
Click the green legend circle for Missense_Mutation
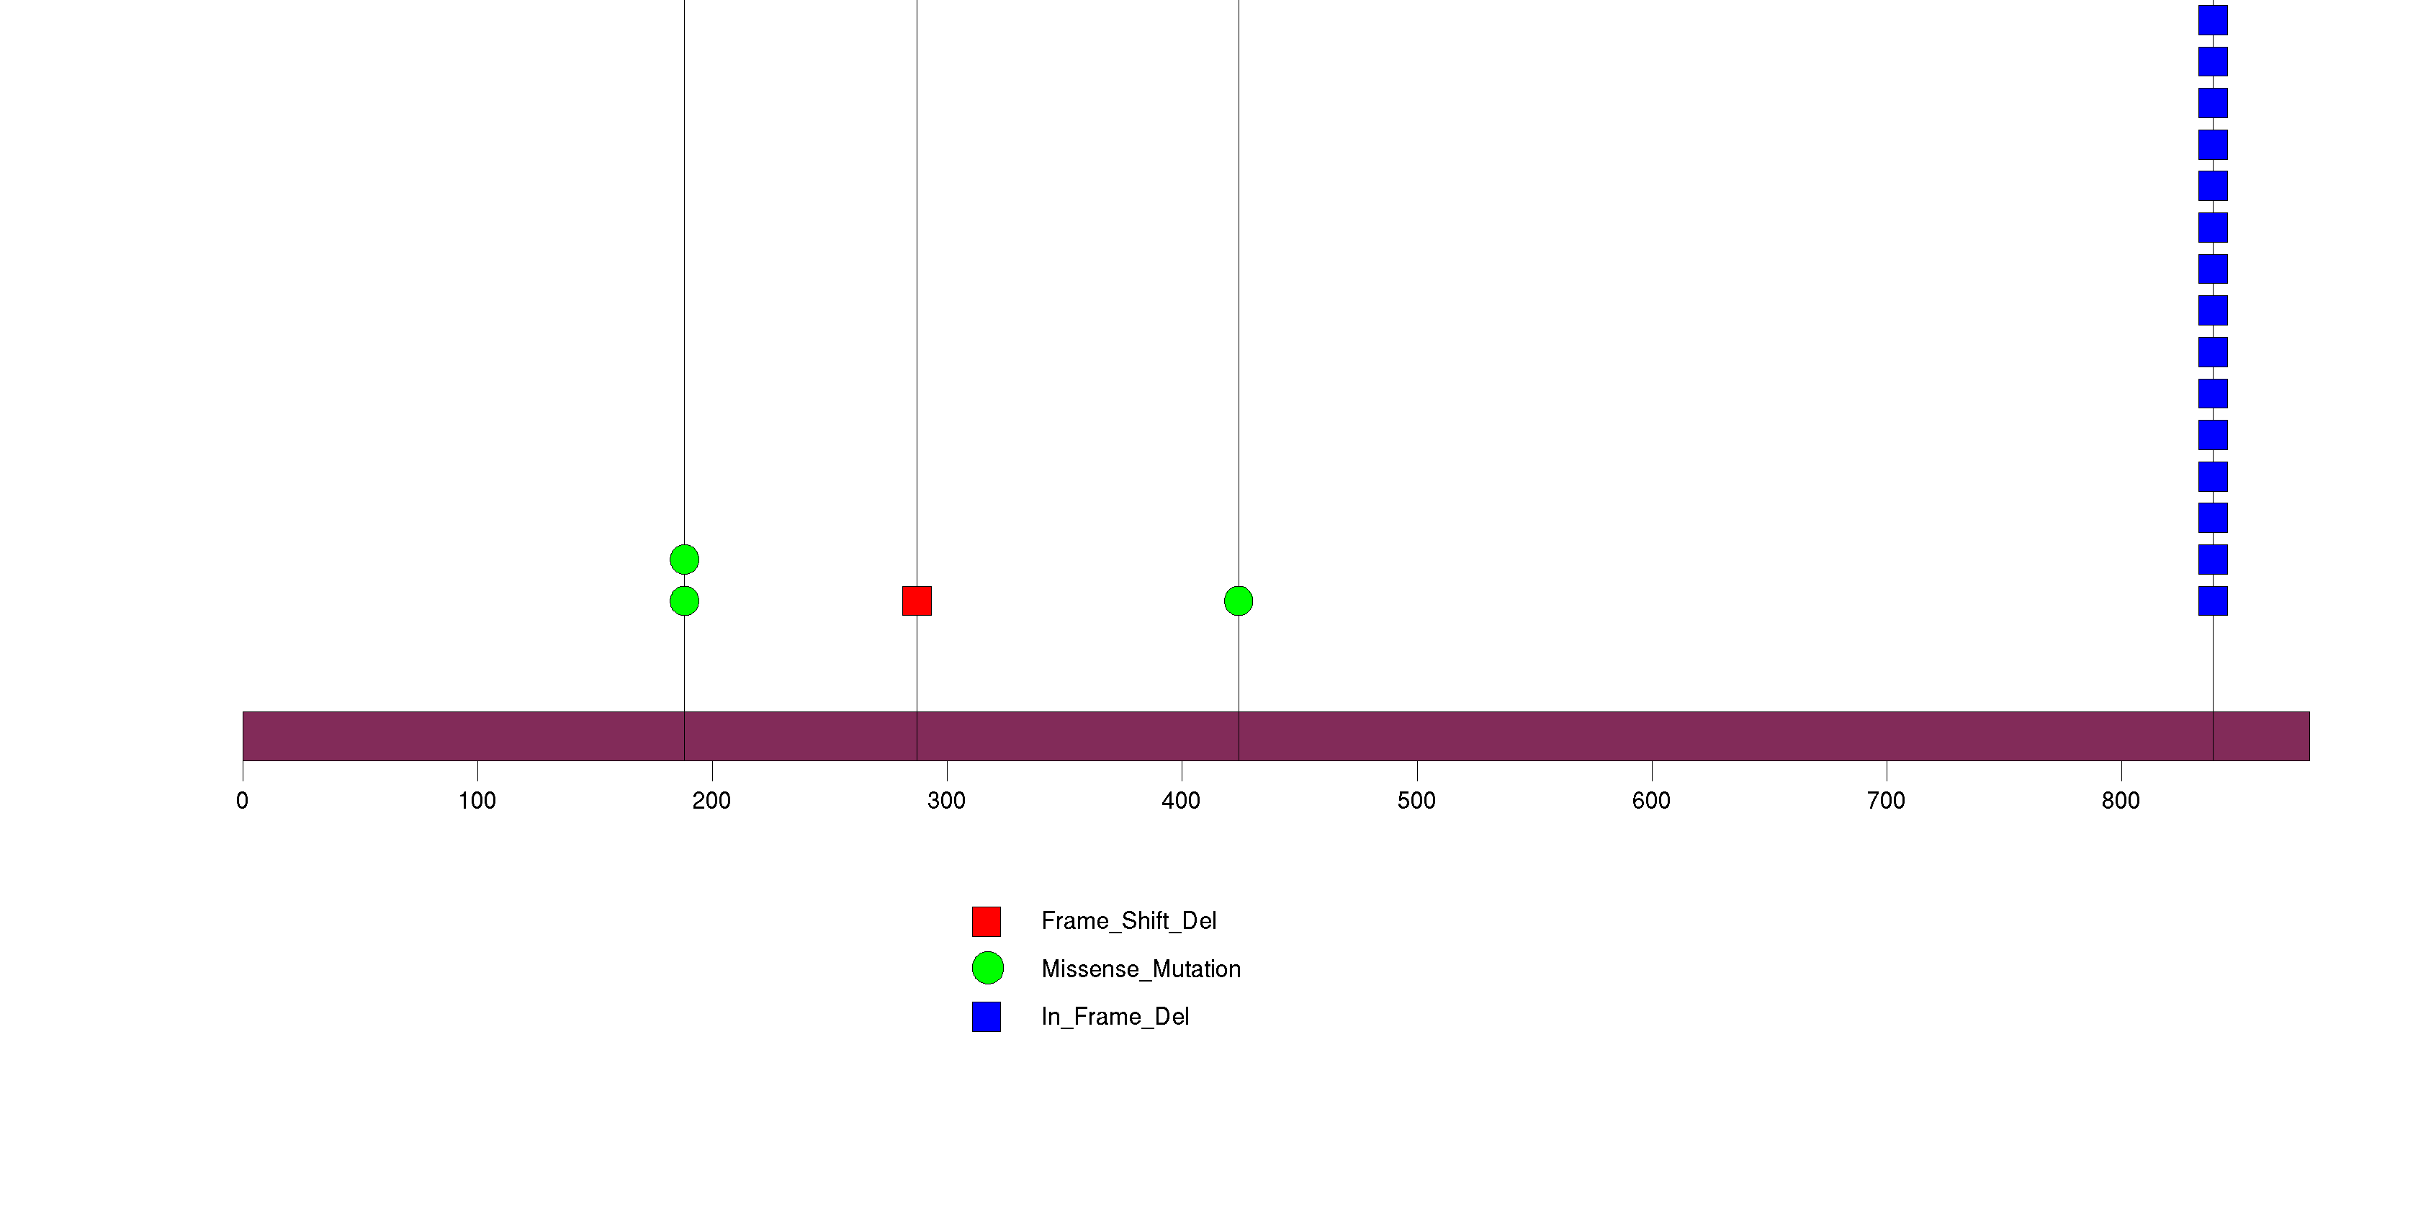[x=987, y=968]
